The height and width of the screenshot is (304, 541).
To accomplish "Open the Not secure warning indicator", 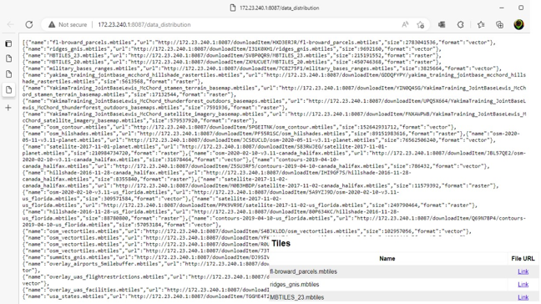I will (68, 24).
